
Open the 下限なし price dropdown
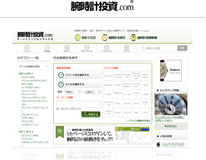tap(72, 92)
